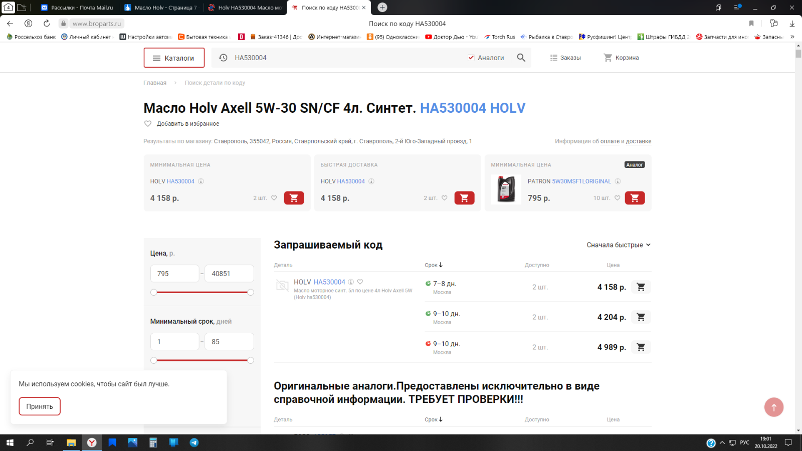Toggle the Аналоги checkbox

tap(471, 58)
